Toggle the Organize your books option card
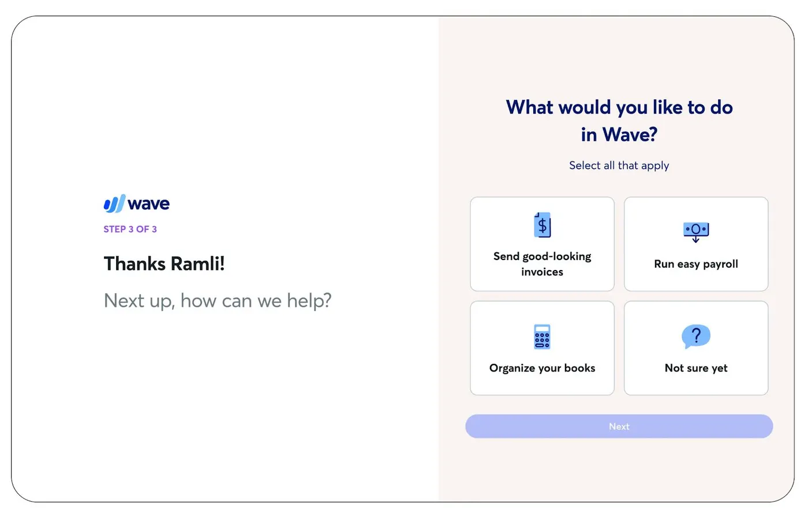This screenshot has width=808, height=518. tap(542, 348)
